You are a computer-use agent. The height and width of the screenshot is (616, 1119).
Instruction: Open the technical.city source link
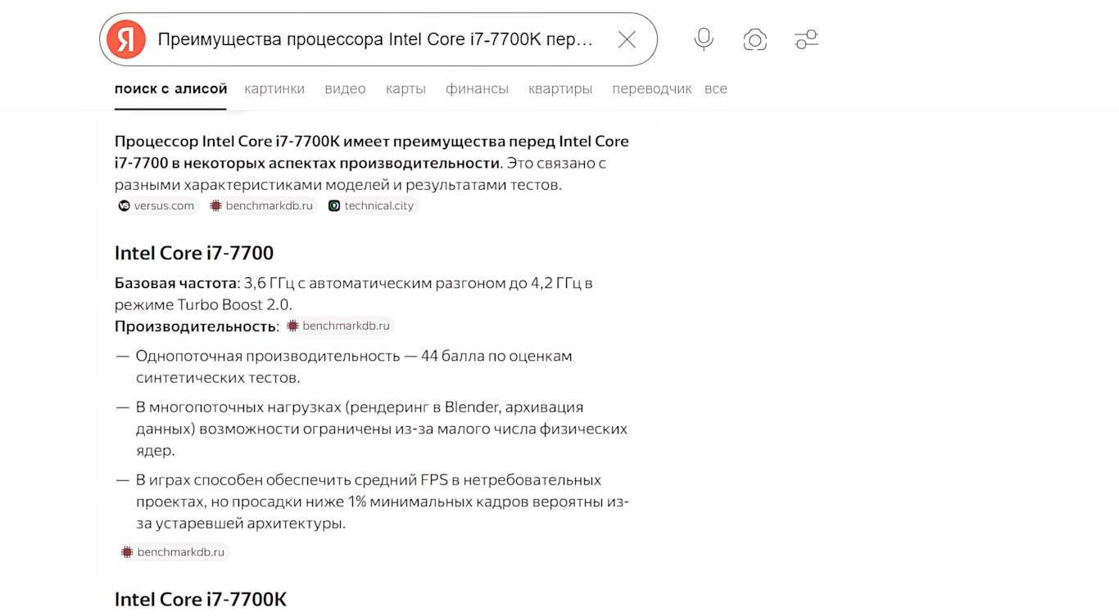pos(372,206)
